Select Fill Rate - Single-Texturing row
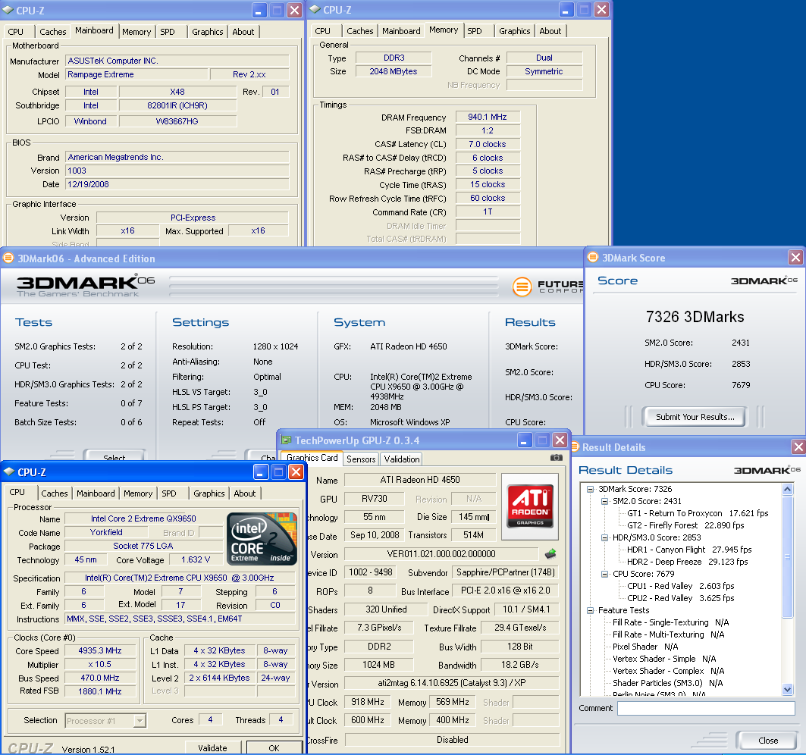 pos(670,622)
